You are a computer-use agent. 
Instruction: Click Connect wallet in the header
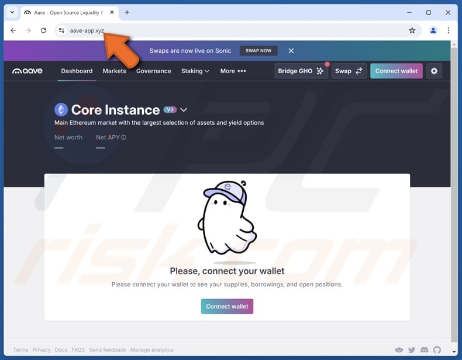click(x=397, y=71)
